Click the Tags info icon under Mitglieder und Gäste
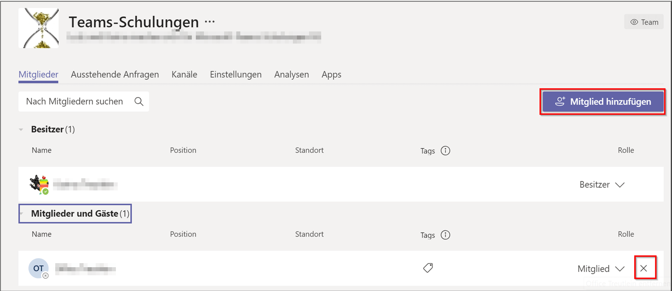 445,235
